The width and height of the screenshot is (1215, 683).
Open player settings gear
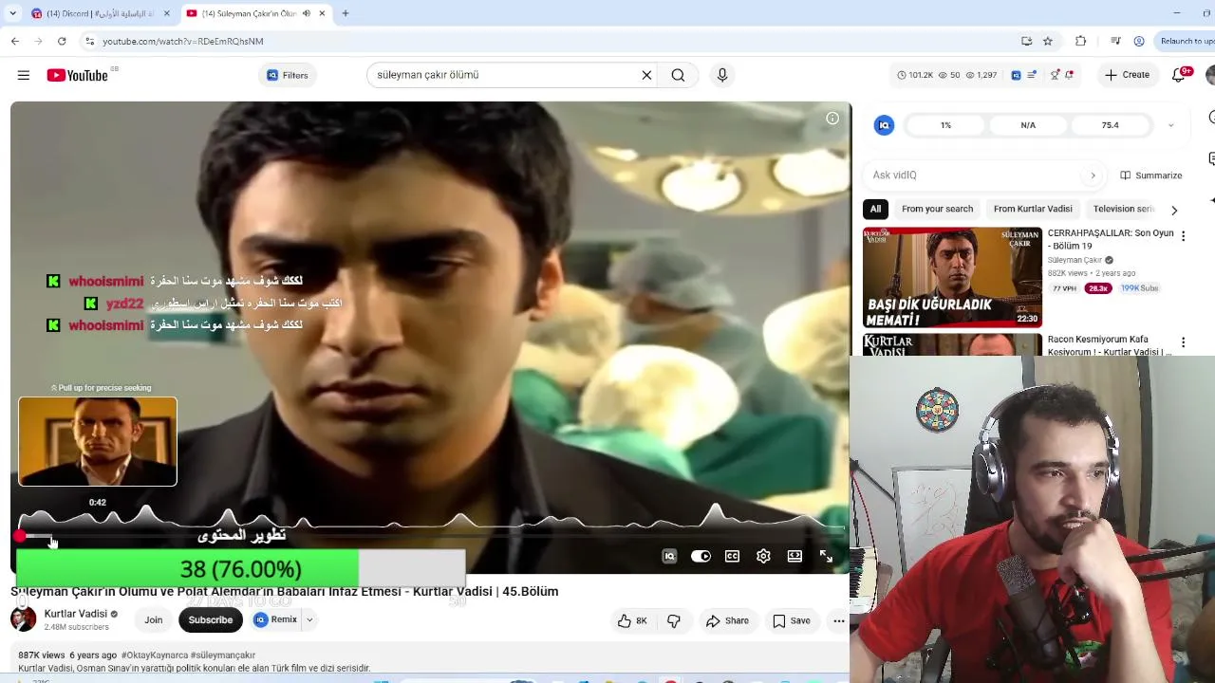coord(763,557)
